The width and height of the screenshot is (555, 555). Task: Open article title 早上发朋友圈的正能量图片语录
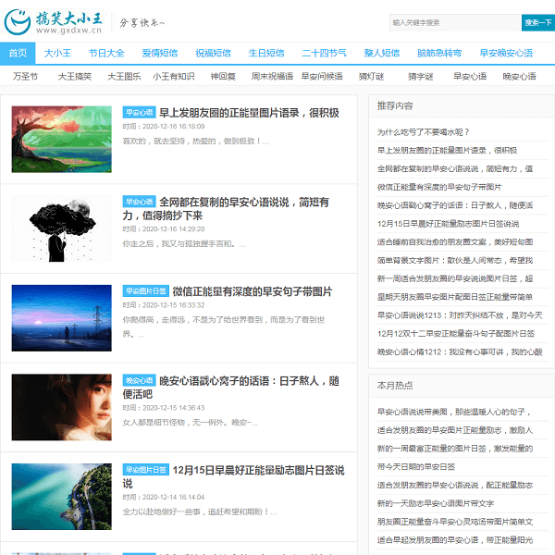point(249,113)
